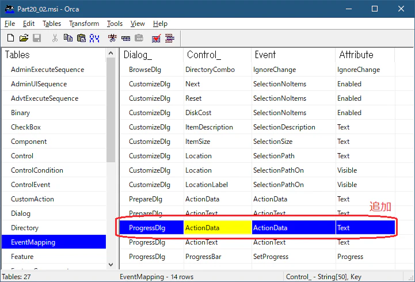The width and height of the screenshot is (415, 282).
Task: Click the Progress attribute cell
Action: 365,257
